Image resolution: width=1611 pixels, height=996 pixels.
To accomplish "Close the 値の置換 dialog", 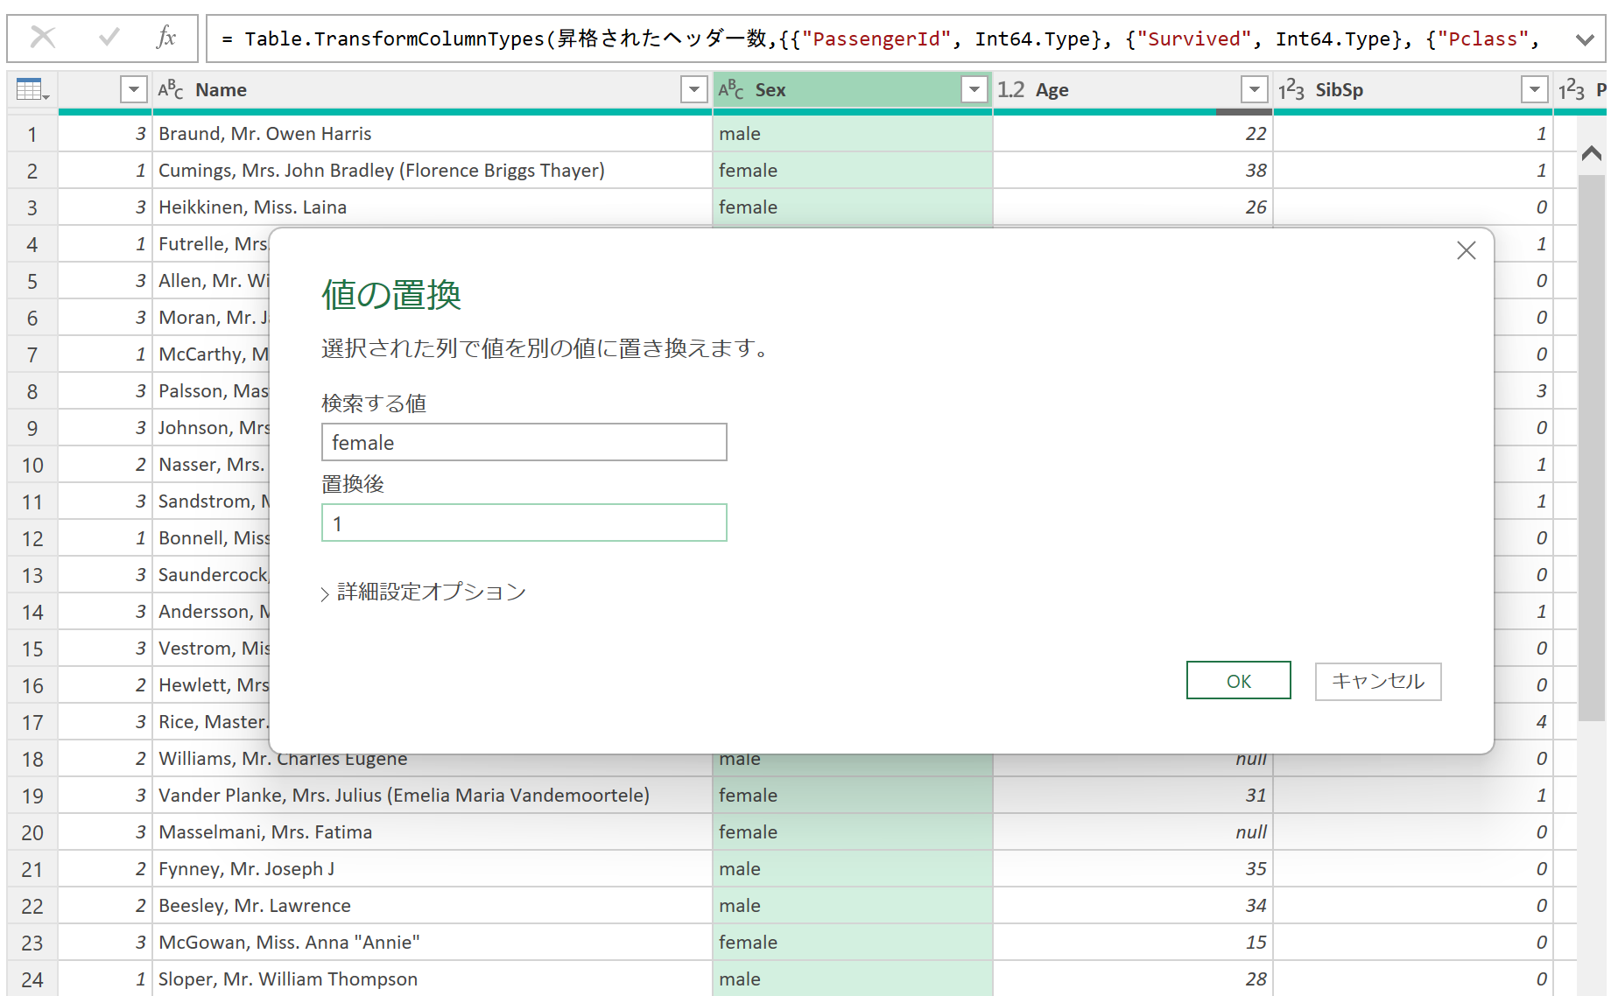I will 1467,250.
